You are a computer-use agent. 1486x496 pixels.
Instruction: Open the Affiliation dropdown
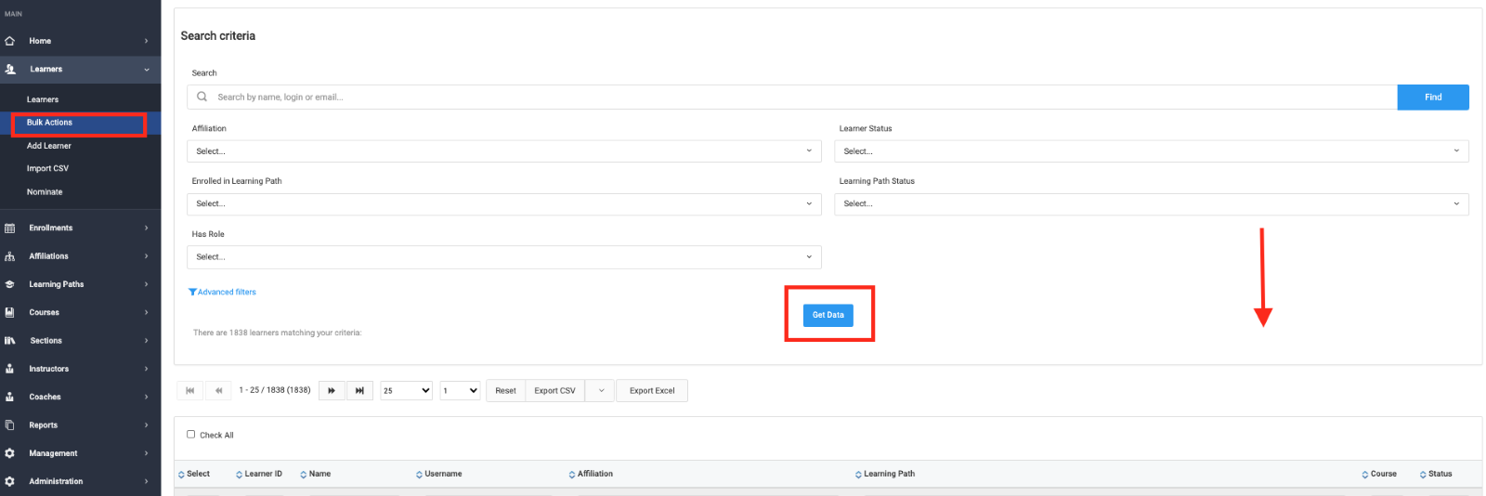503,151
